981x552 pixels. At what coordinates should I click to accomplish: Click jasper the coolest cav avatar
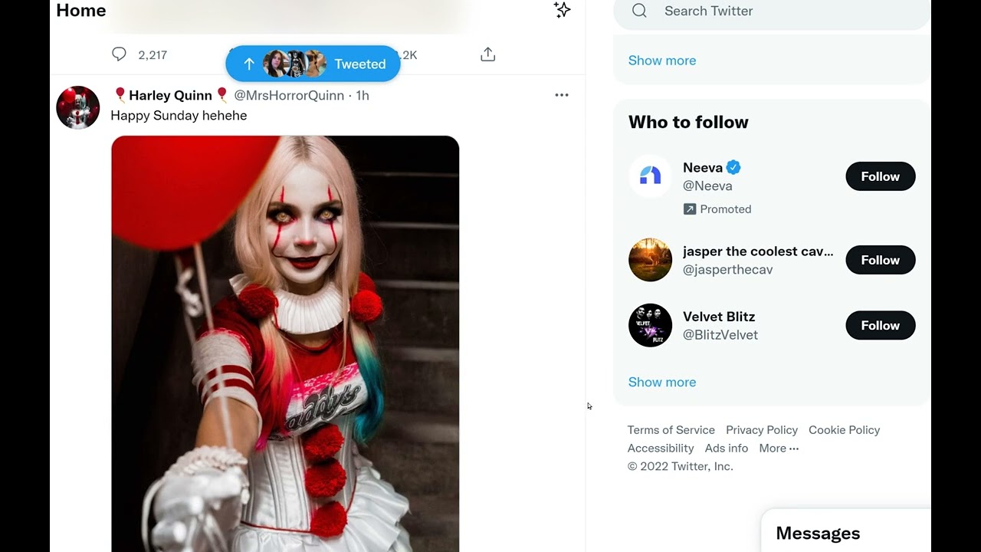point(650,260)
